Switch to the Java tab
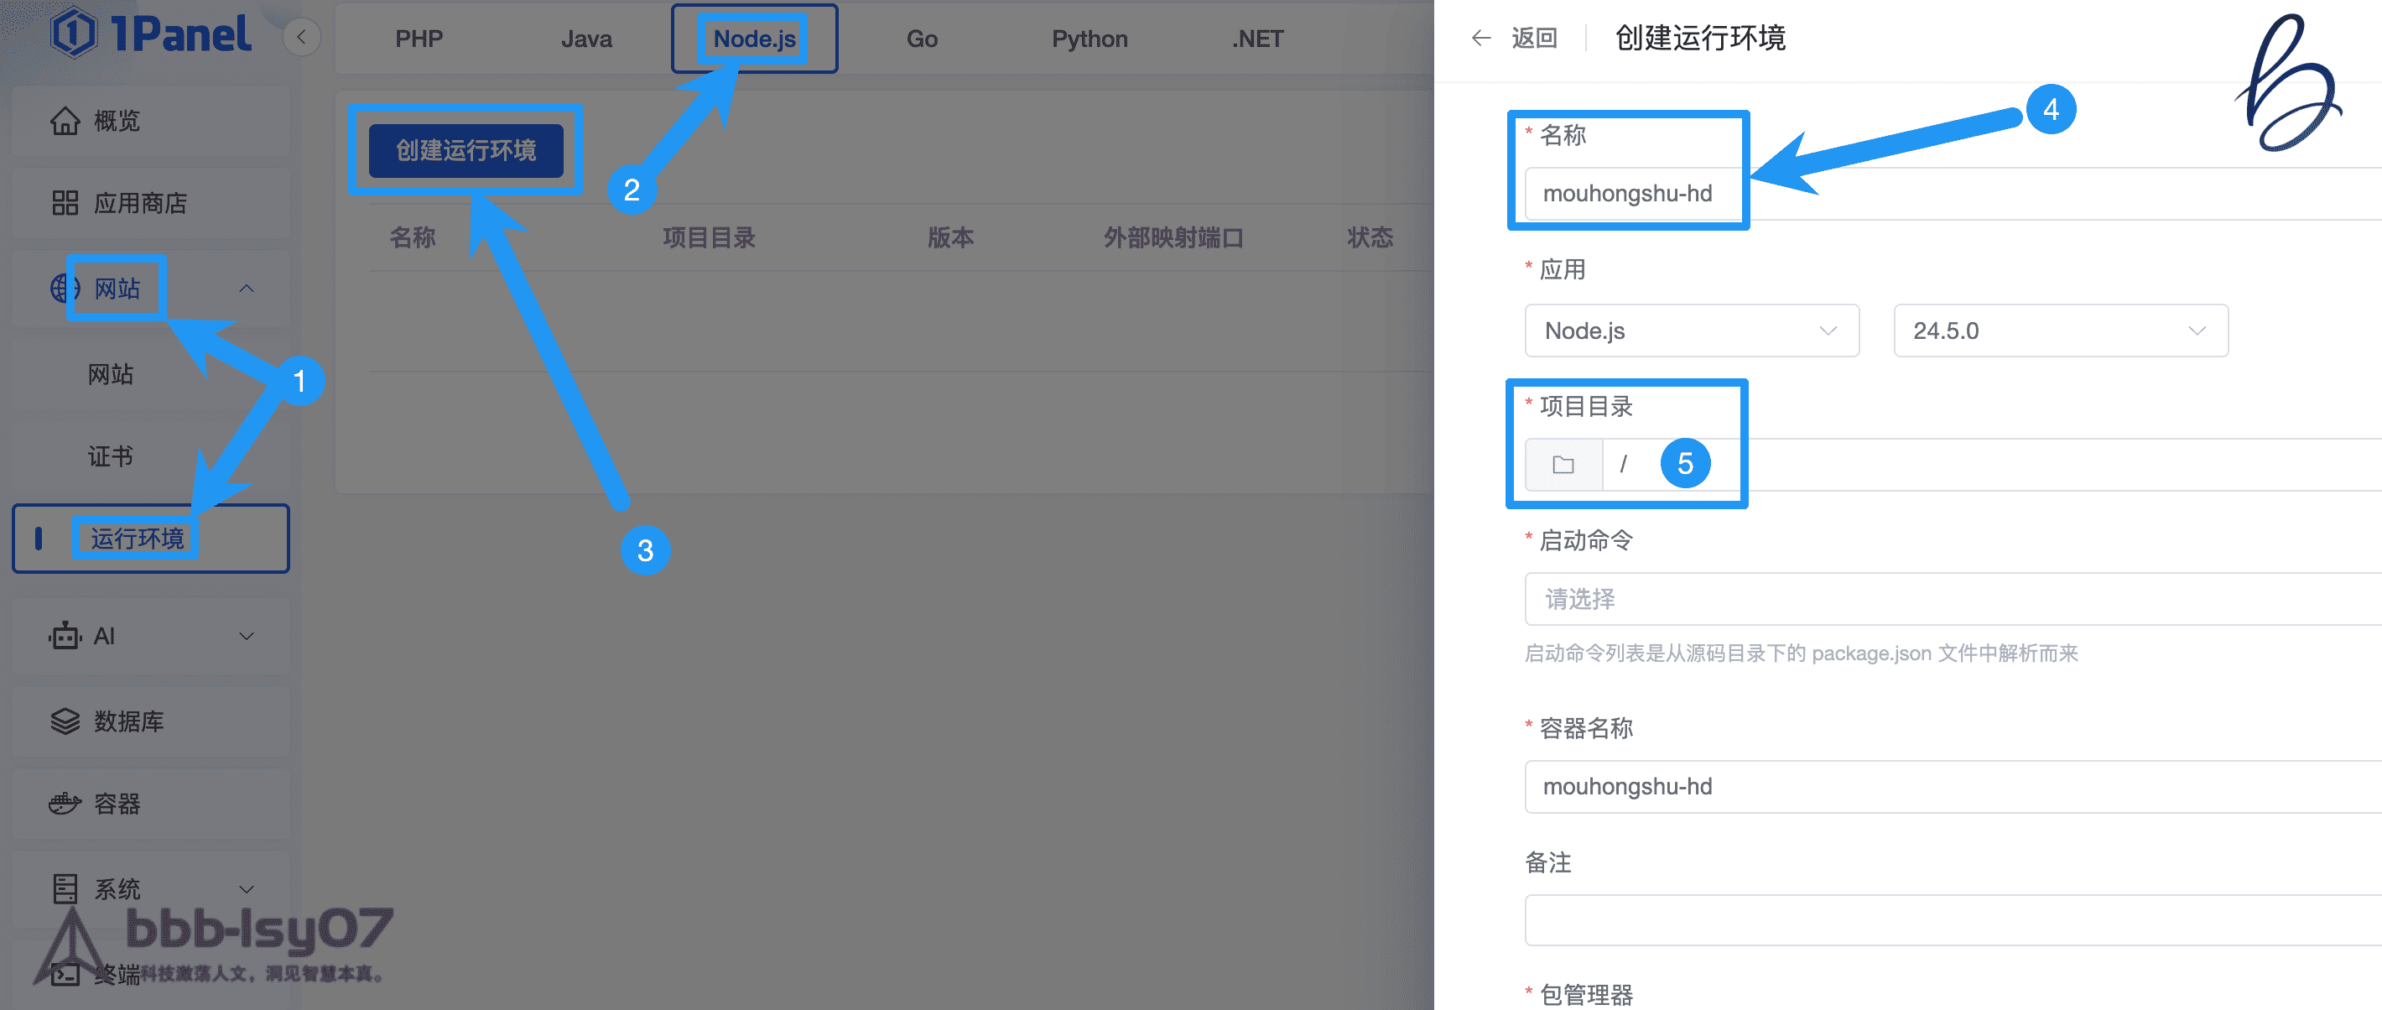Screen dimensions: 2382x1010 click(x=586, y=39)
